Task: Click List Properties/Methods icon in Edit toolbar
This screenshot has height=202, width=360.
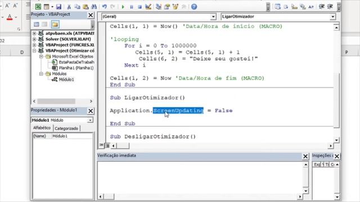Action: coord(277,7)
